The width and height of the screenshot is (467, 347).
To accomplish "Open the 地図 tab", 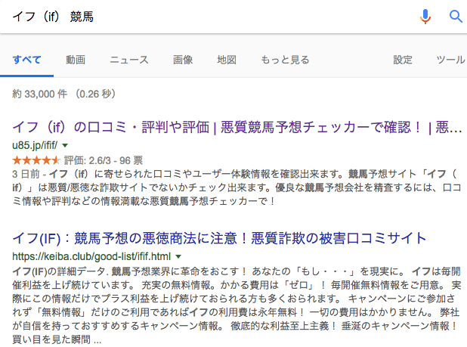I will click(227, 60).
